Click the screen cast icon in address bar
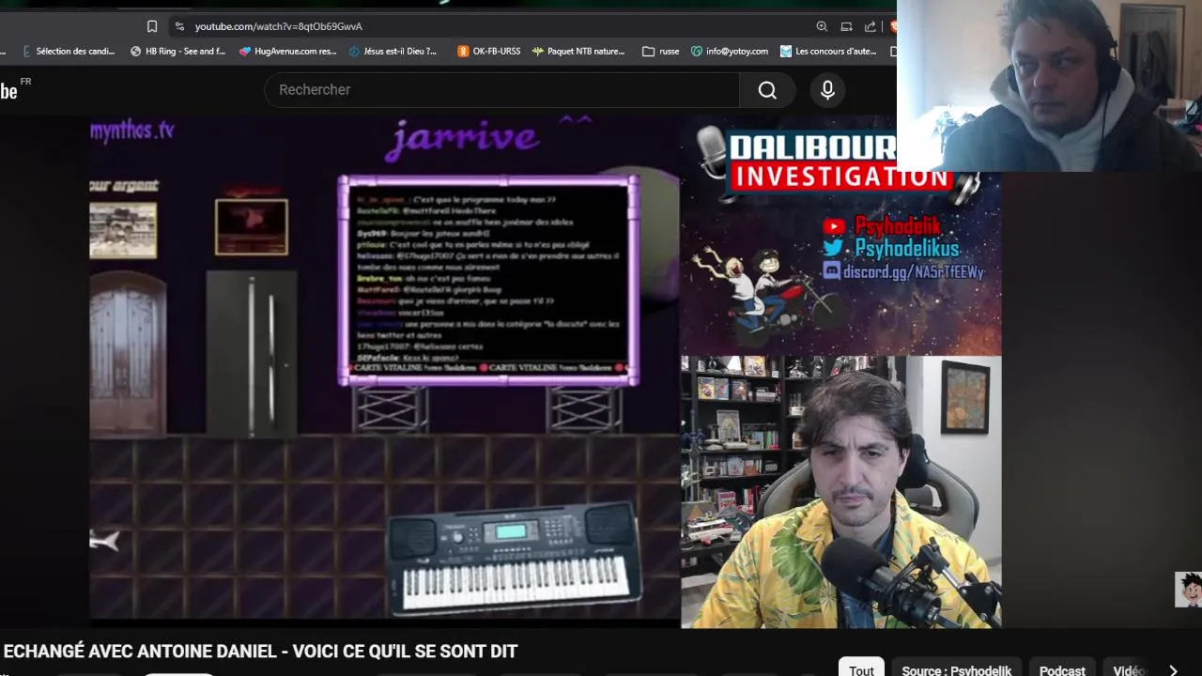This screenshot has height=676, width=1202. [x=846, y=26]
